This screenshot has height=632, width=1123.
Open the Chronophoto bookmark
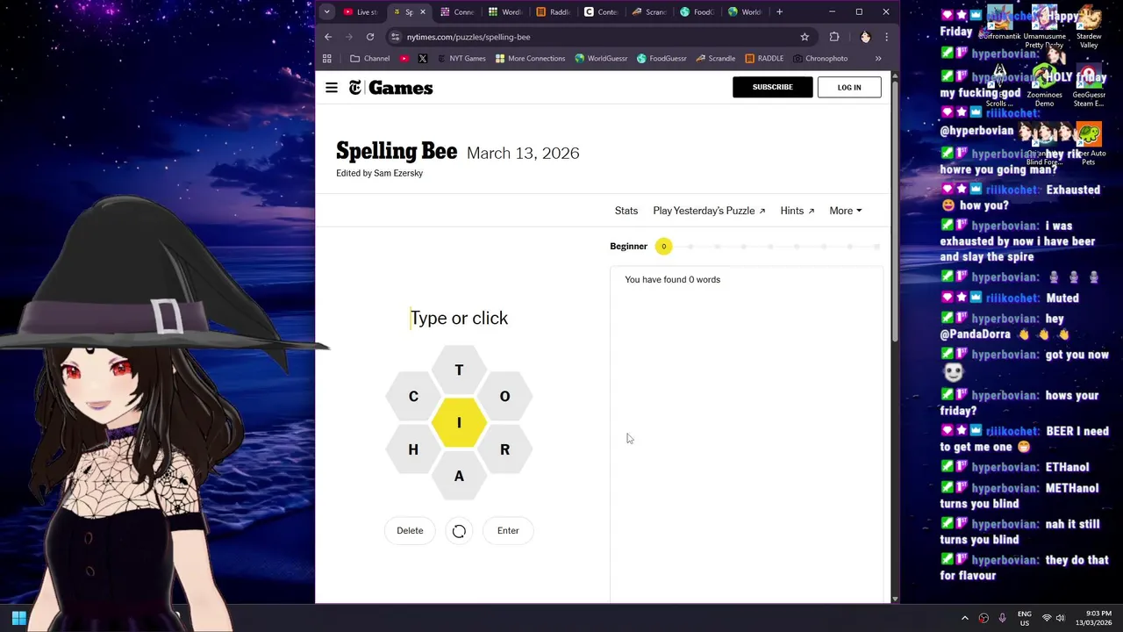819,59
